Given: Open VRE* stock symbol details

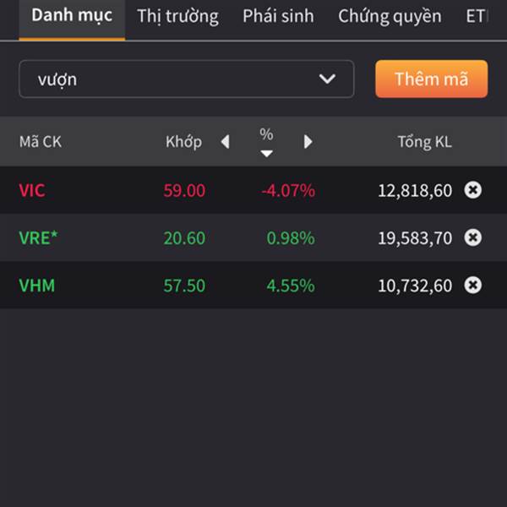Looking at the screenshot, I should coord(38,237).
